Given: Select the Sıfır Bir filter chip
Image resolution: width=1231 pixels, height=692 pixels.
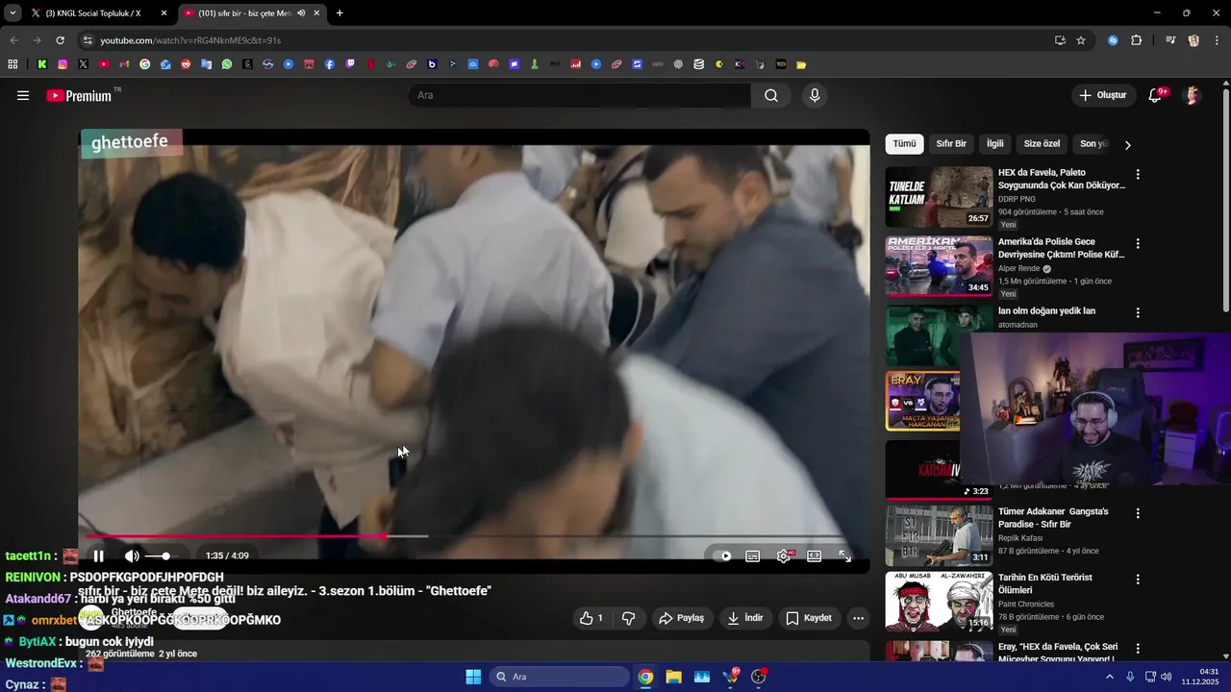Looking at the screenshot, I should click(951, 144).
